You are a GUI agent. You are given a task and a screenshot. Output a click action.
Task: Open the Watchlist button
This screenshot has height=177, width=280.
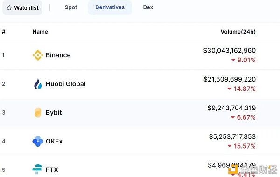coord(22,7)
